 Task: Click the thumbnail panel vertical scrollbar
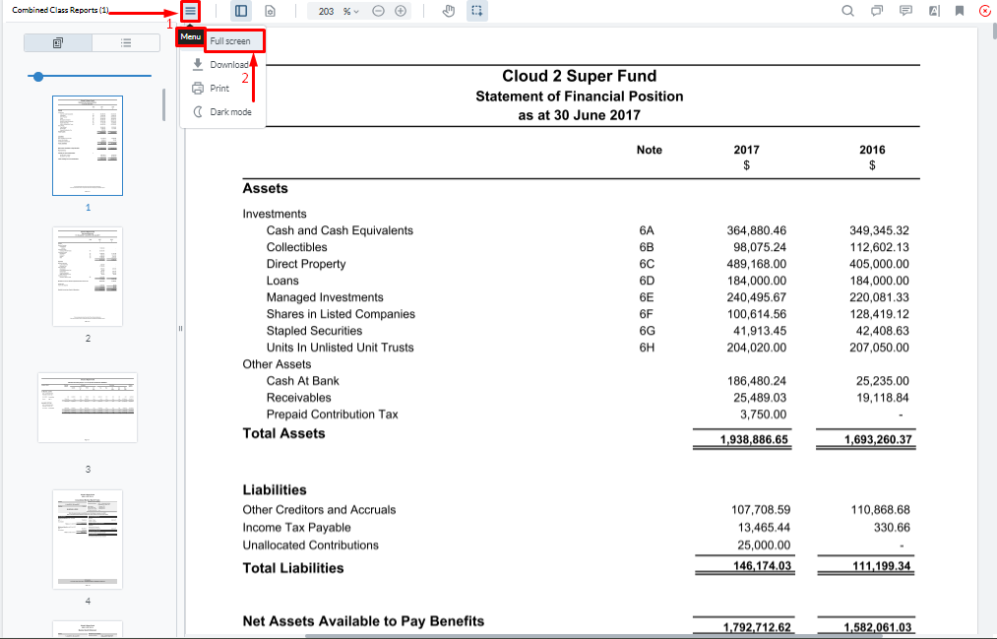163,105
